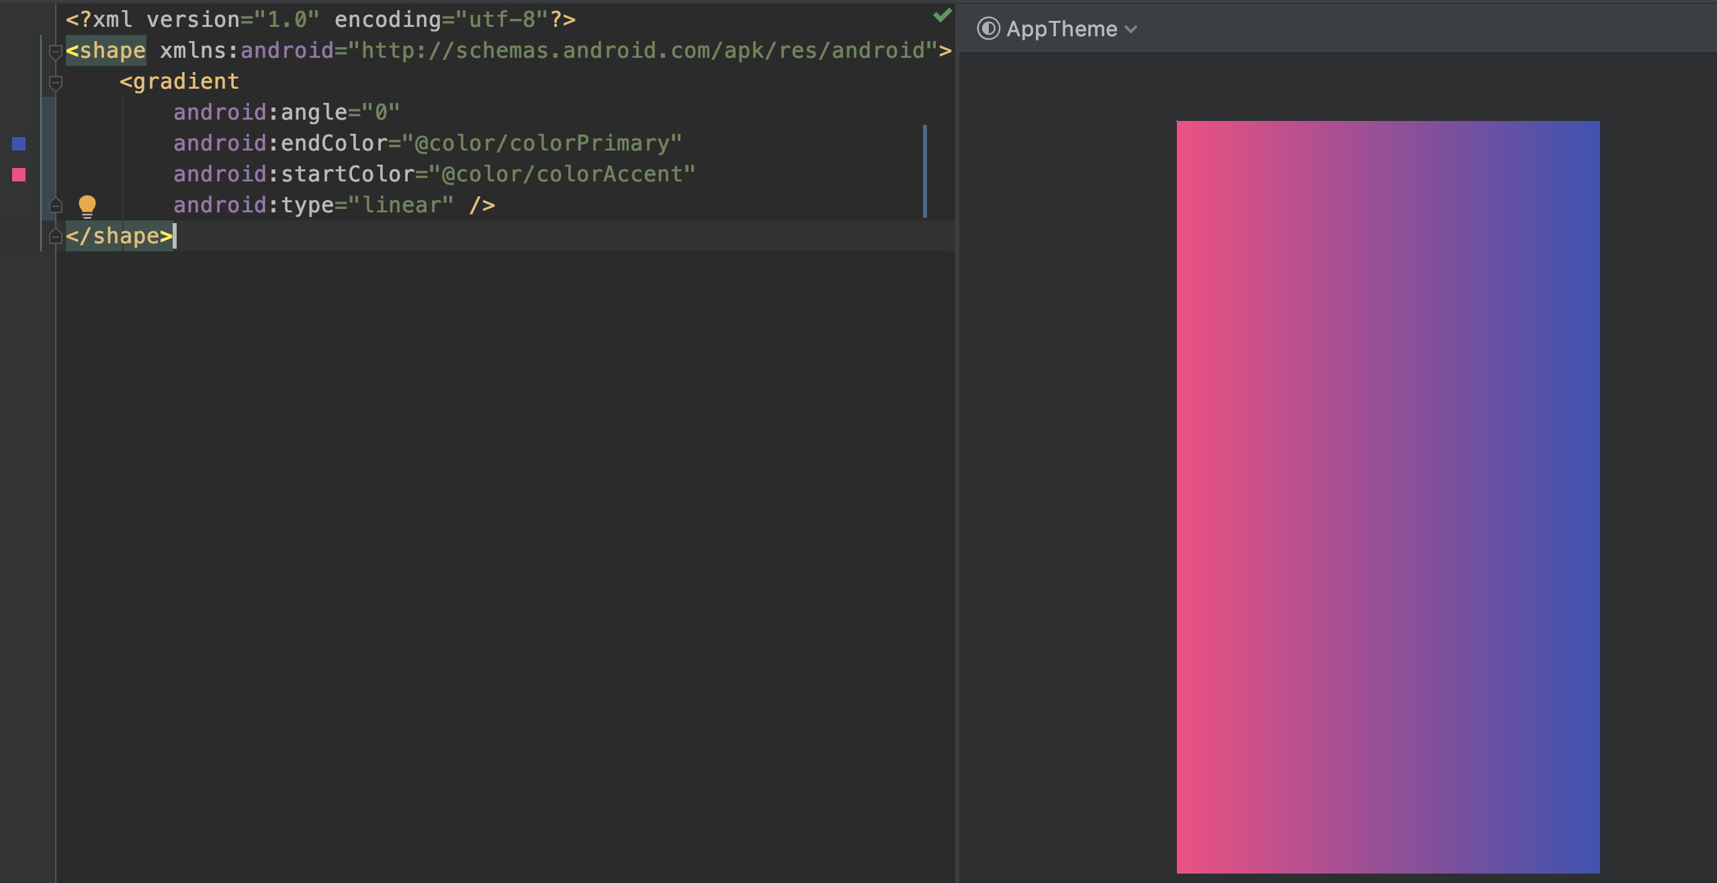Click the schemas.android.com namespace URL
Viewport: 1717px width, 883px height.
click(642, 50)
